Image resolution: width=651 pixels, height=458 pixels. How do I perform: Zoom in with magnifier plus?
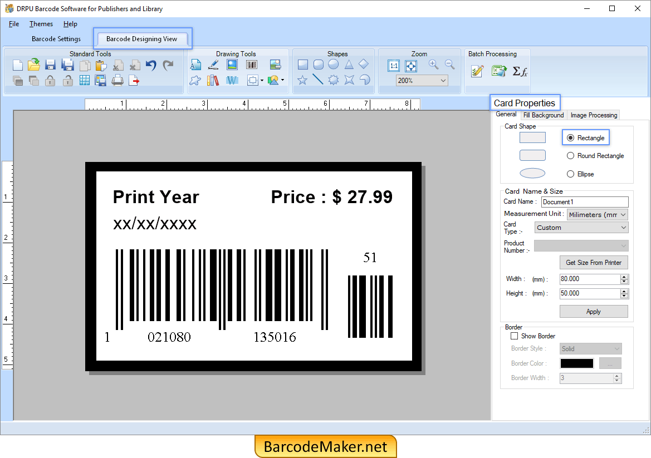[433, 65]
